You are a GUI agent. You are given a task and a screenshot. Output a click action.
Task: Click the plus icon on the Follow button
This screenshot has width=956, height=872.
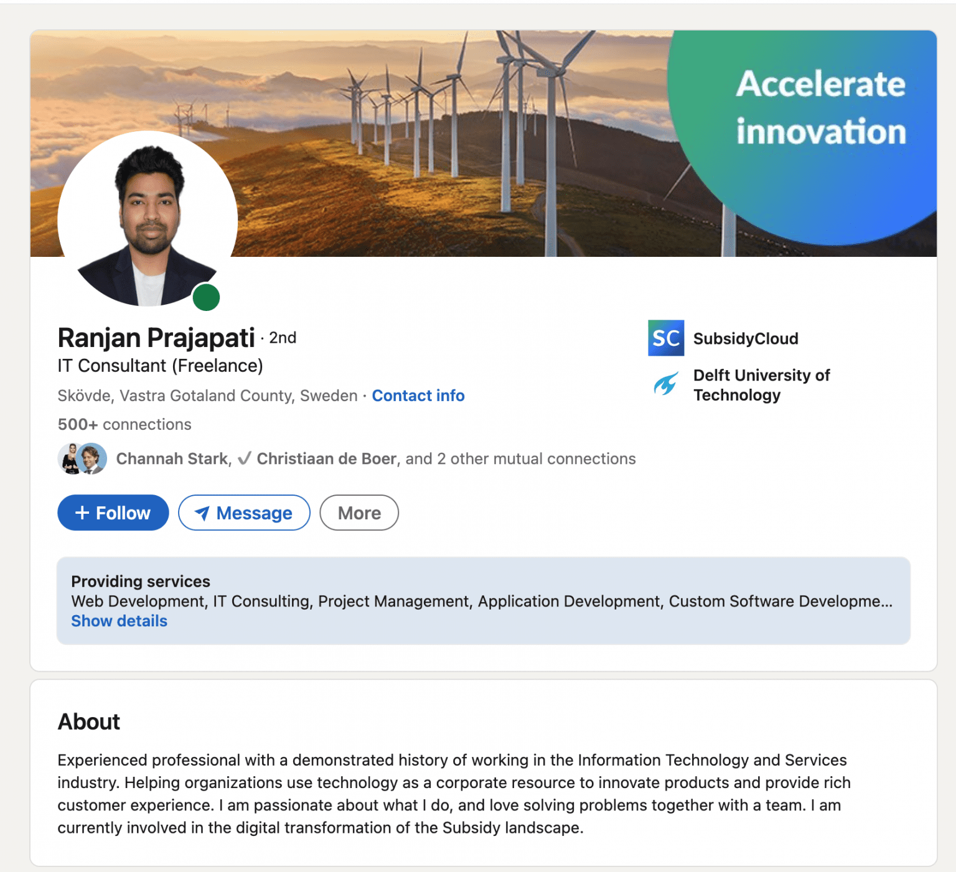click(x=82, y=513)
